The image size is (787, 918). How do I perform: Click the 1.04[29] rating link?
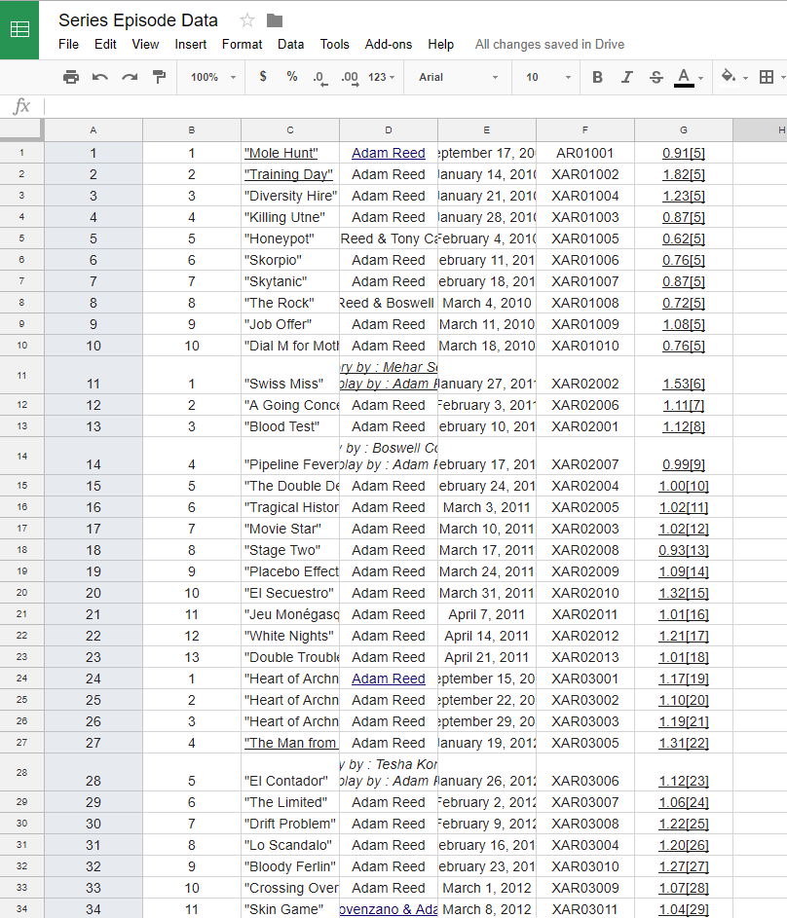point(684,909)
